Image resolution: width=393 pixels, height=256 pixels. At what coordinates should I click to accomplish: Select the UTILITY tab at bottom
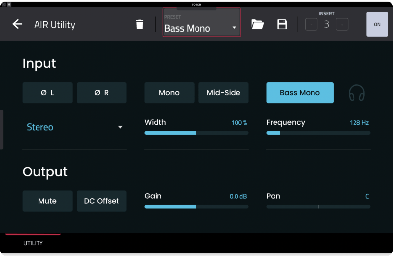(33, 243)
